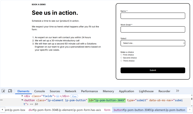The image size is (193, 114).
Task: Switch to the Elements tab
Action: 23,91
